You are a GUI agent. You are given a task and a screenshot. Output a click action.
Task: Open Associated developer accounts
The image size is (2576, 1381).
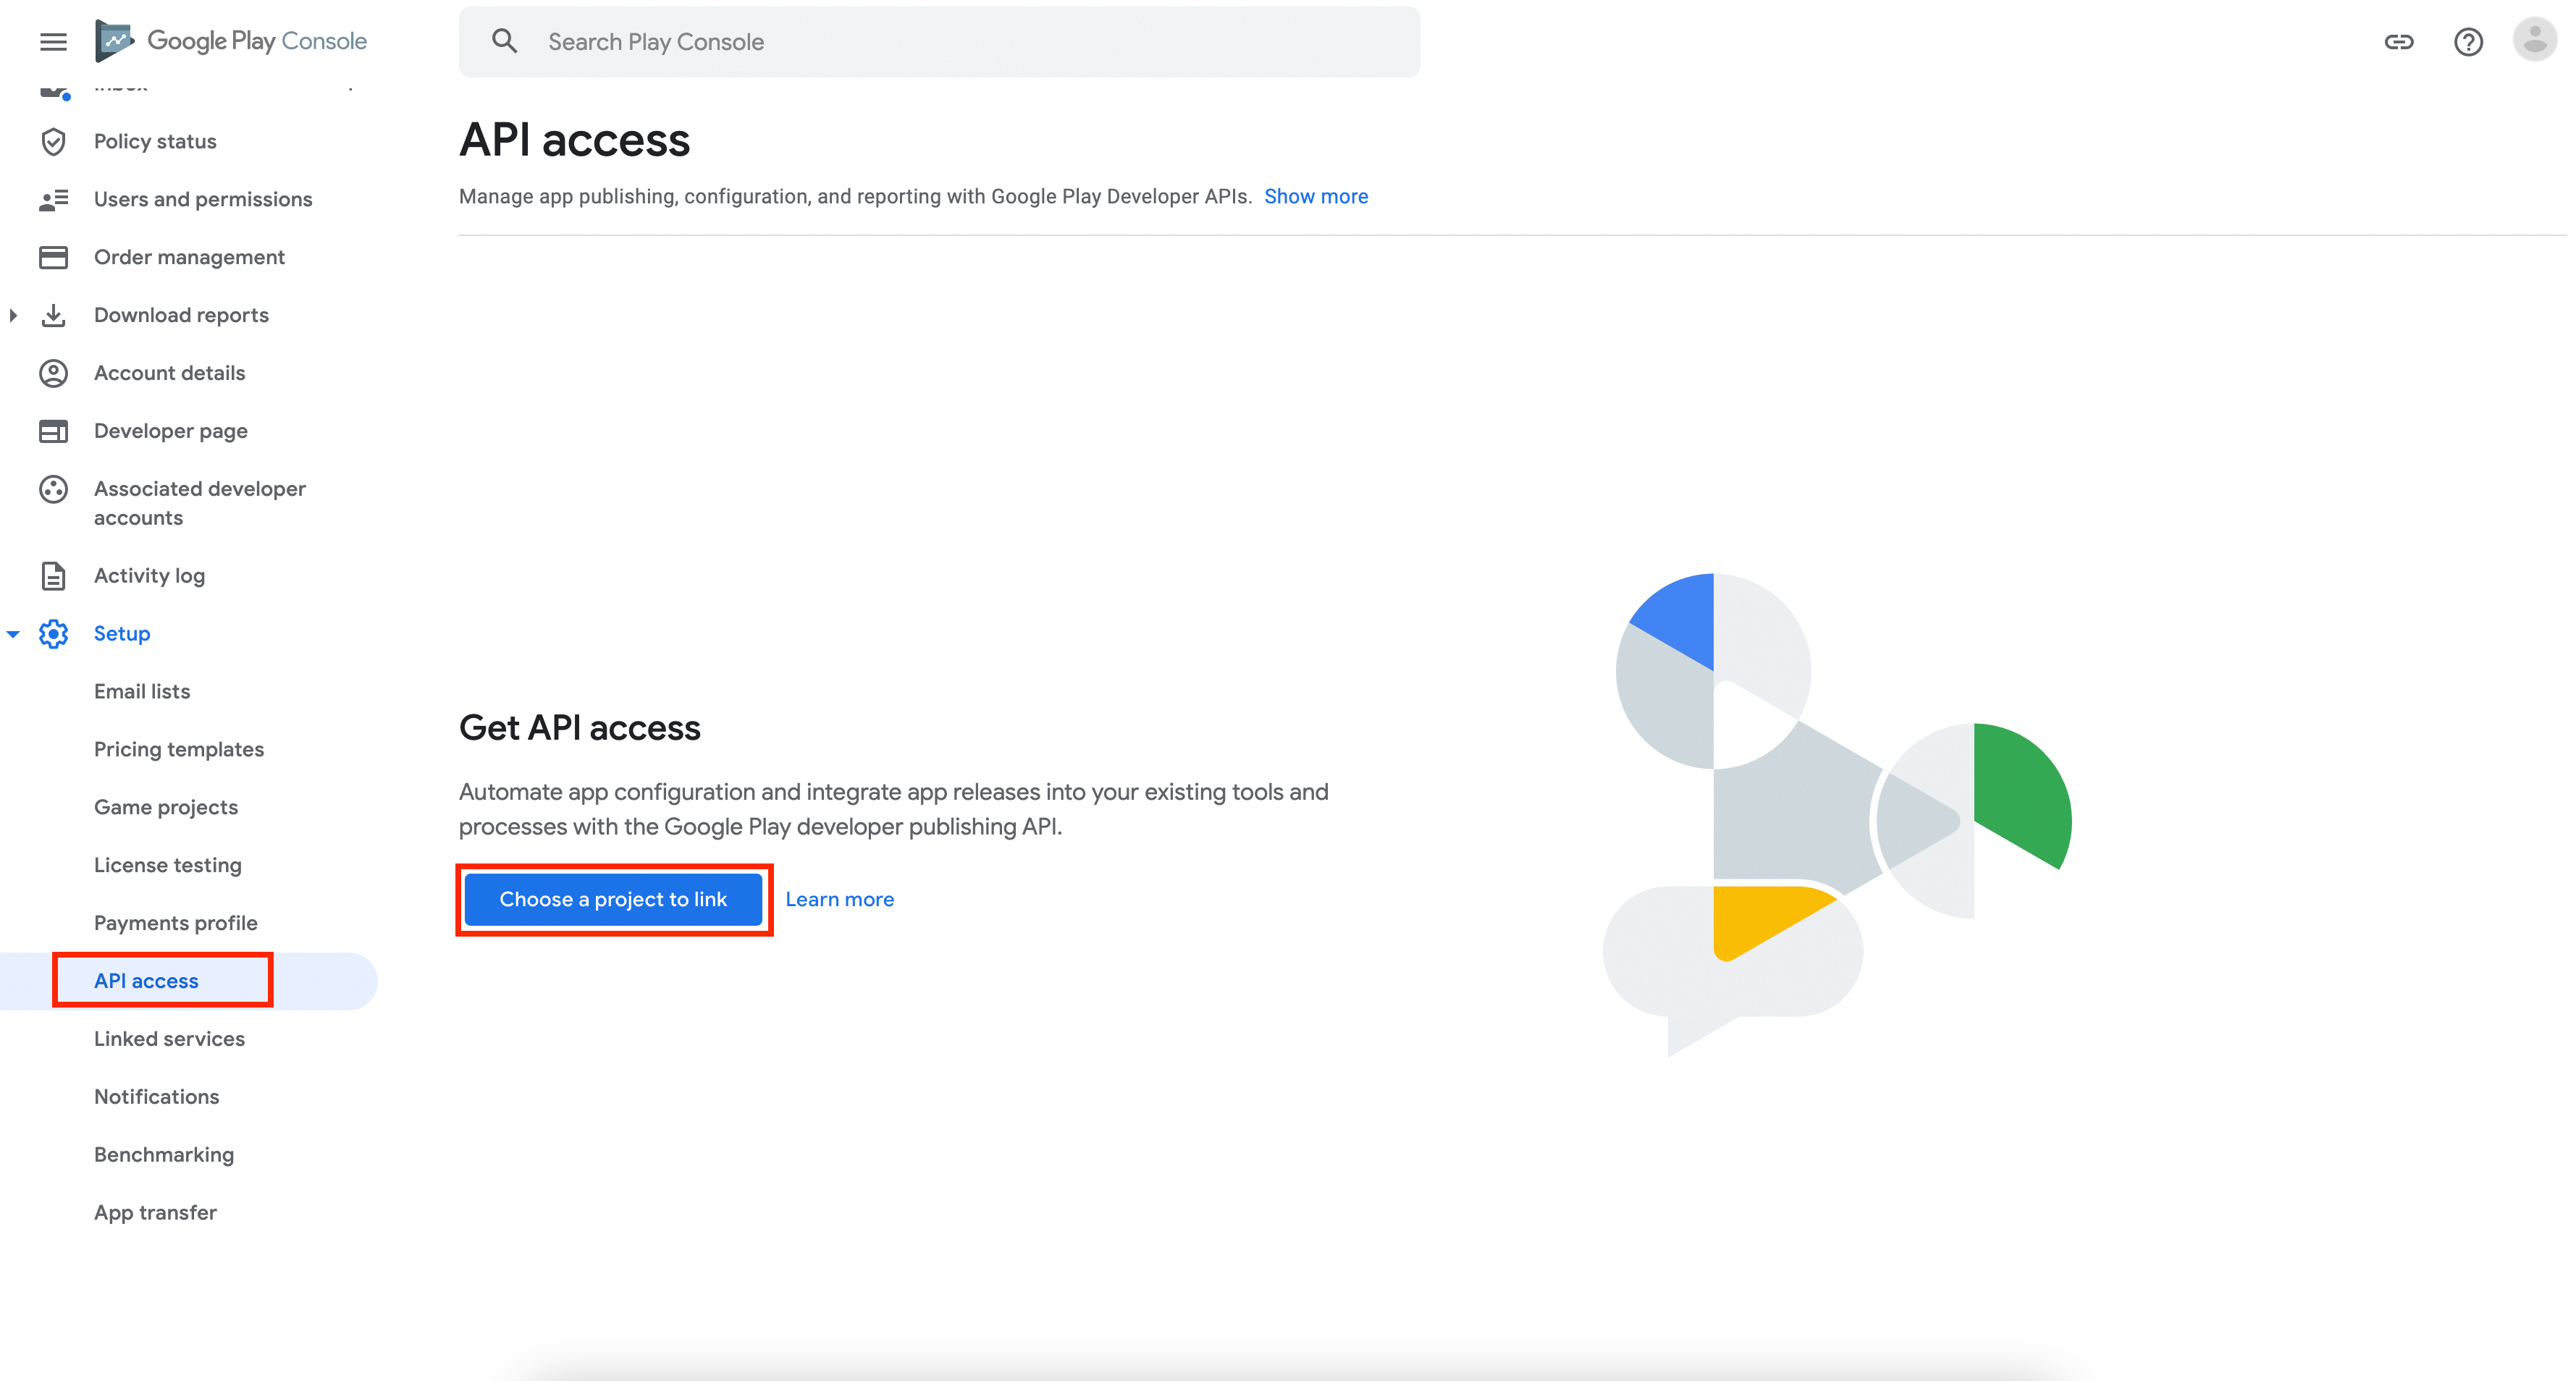200,503
